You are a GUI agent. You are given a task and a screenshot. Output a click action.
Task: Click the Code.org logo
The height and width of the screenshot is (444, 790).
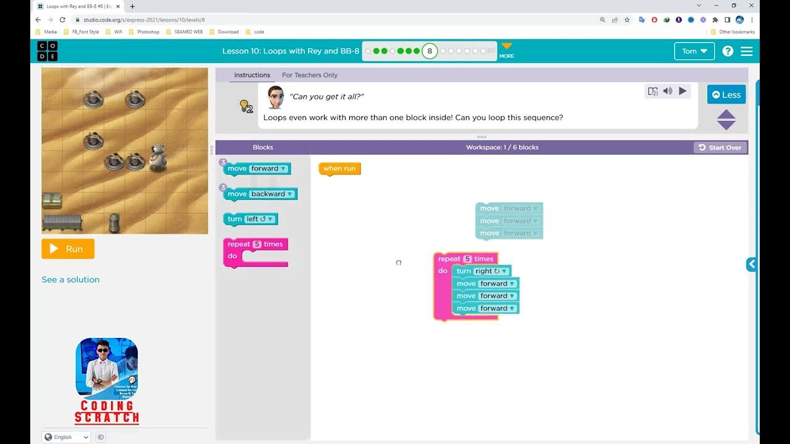coord(48,51)
